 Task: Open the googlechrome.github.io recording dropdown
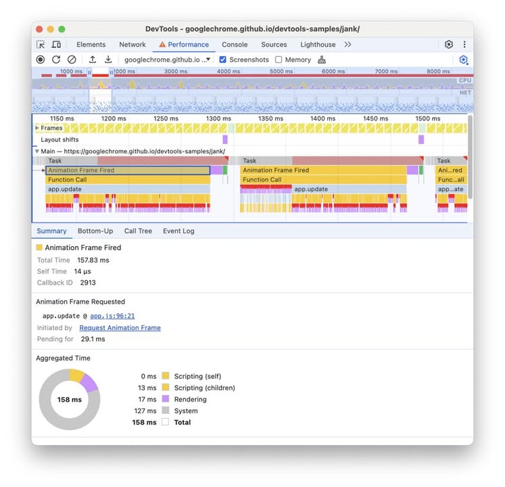pyautogui.click(x=168, y=60)
